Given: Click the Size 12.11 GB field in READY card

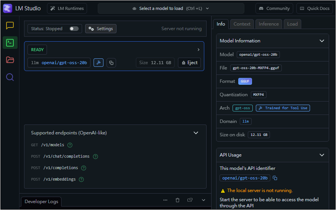Looking at the screenshot, I should (x=155, y=63).
